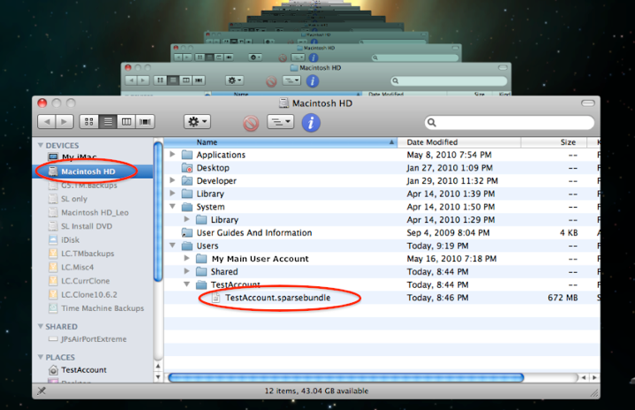Select the Desktop folder icon
Screen dimensions: 635x410
(x=187, y=168)
